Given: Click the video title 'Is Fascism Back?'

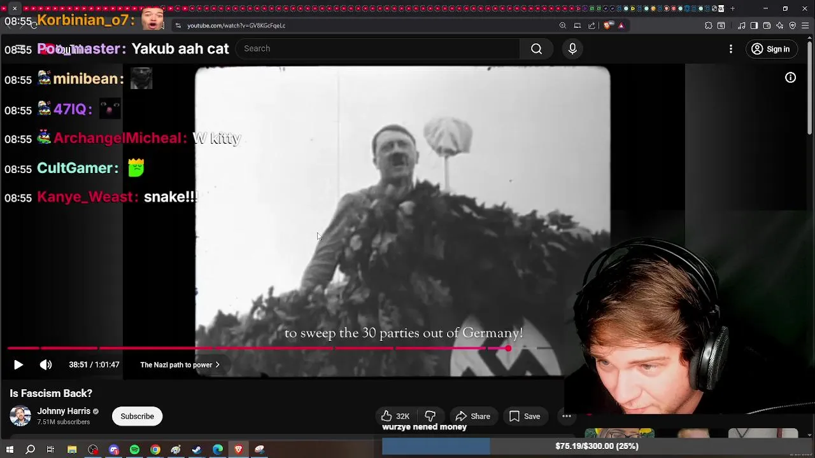Looking at the screenshot, I should [x=51, y=393].
